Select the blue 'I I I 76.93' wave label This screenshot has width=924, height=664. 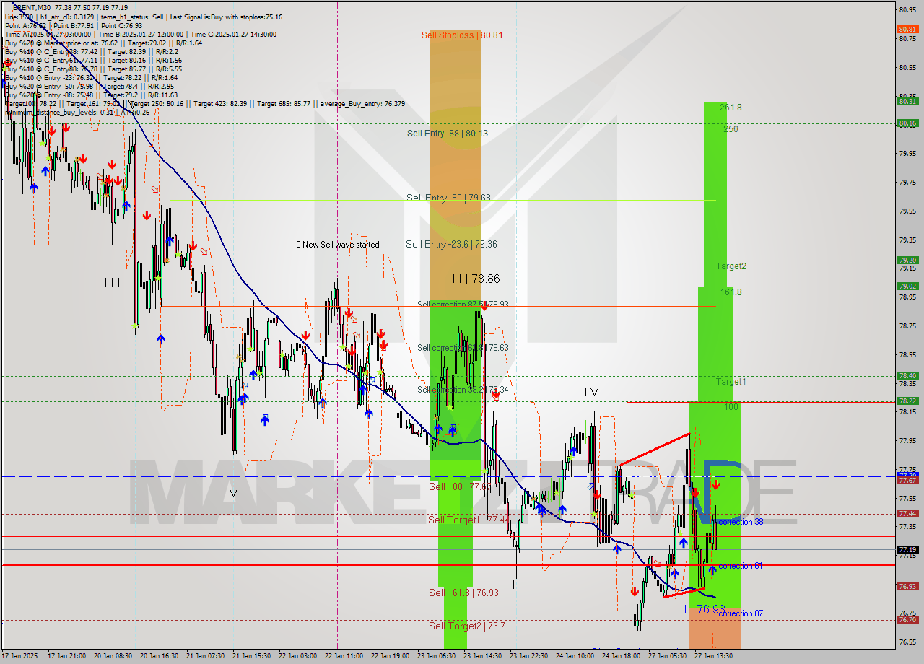tap(700, 609)
